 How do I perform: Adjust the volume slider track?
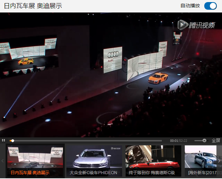click(201, 140)
